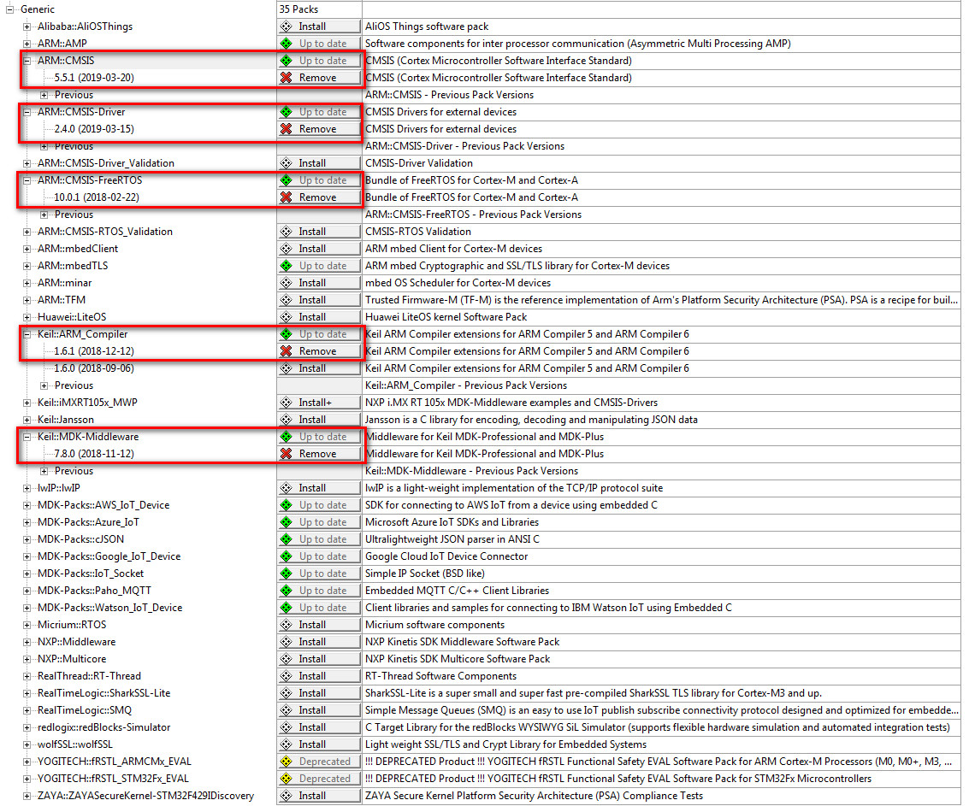Click Up to date for MDK-Packs::cJSON
Screen dimensions: 969x806
tap(319, 540)
